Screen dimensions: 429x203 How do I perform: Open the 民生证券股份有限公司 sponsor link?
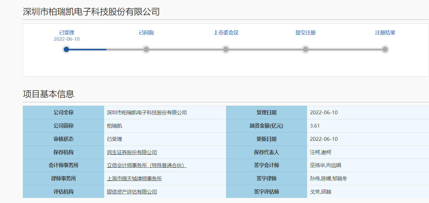(x=132, y=152)
